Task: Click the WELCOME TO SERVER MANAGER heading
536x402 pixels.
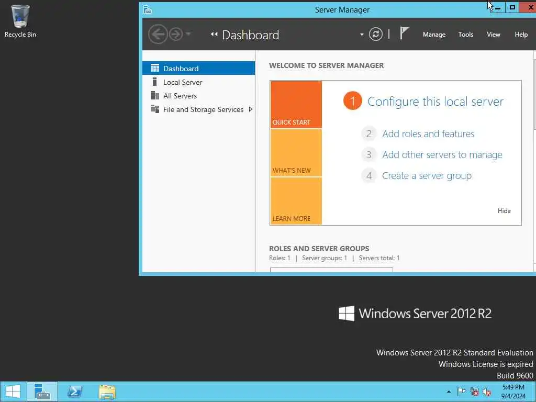Action: [x=327, y=65]
